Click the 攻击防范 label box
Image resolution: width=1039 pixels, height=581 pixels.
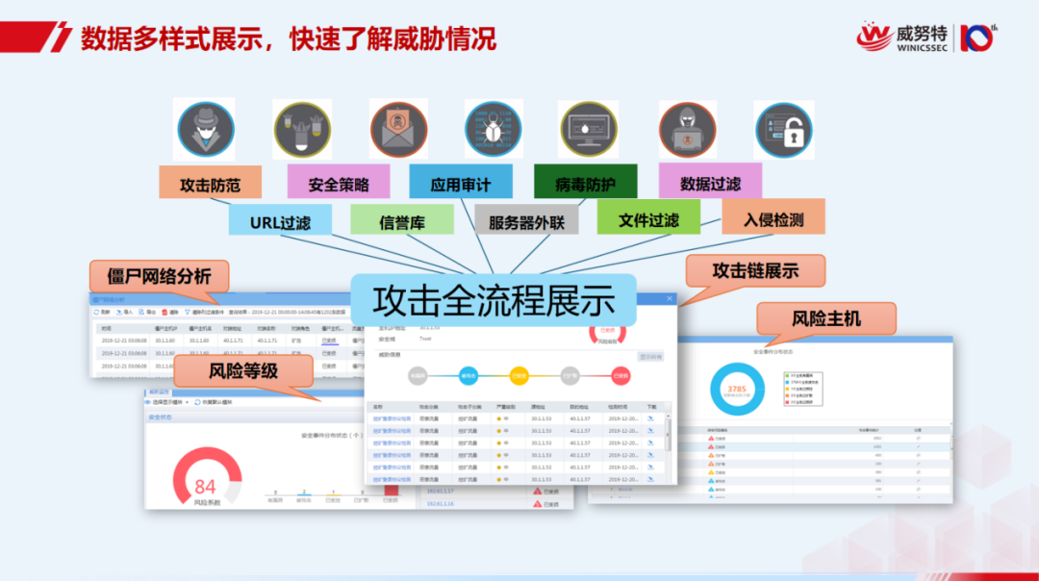[210, 182]
